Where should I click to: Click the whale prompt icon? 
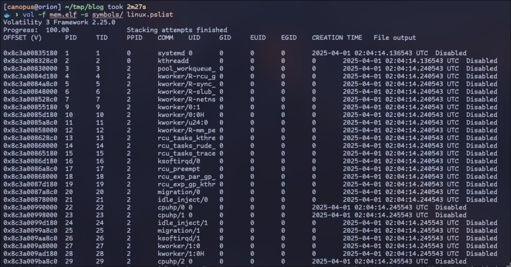pos(7,15)
